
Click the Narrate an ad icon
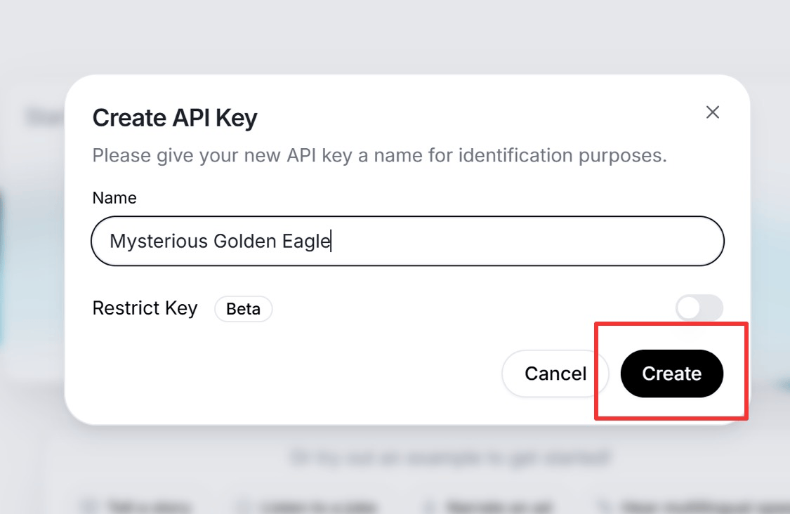[428, 505]
